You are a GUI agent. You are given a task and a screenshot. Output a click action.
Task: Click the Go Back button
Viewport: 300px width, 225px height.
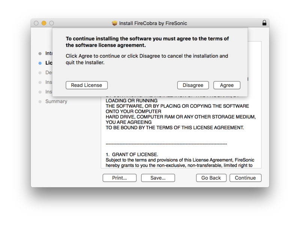tap(211, 178)
